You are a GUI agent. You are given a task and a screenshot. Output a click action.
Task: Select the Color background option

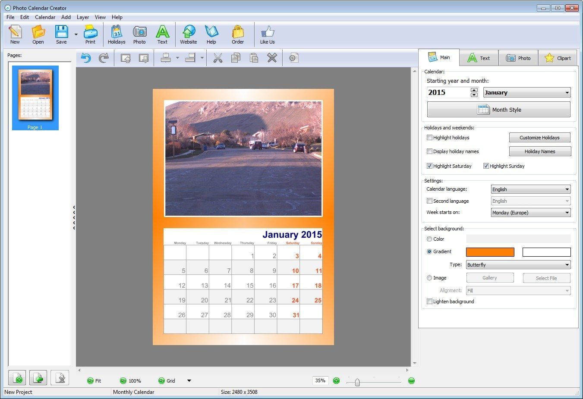click(x=429, y=239)
